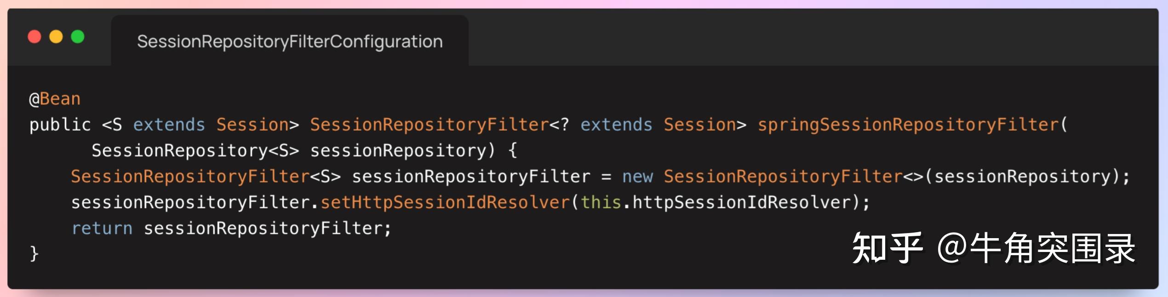Click the @Bean annotation
The height and width of the screenshot is (297, 1168).
tap(55, 99)
